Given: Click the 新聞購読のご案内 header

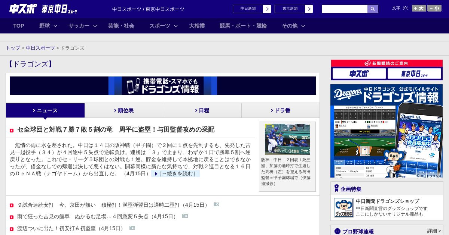Looking at the screenshot, I should (x=387, y=63).
